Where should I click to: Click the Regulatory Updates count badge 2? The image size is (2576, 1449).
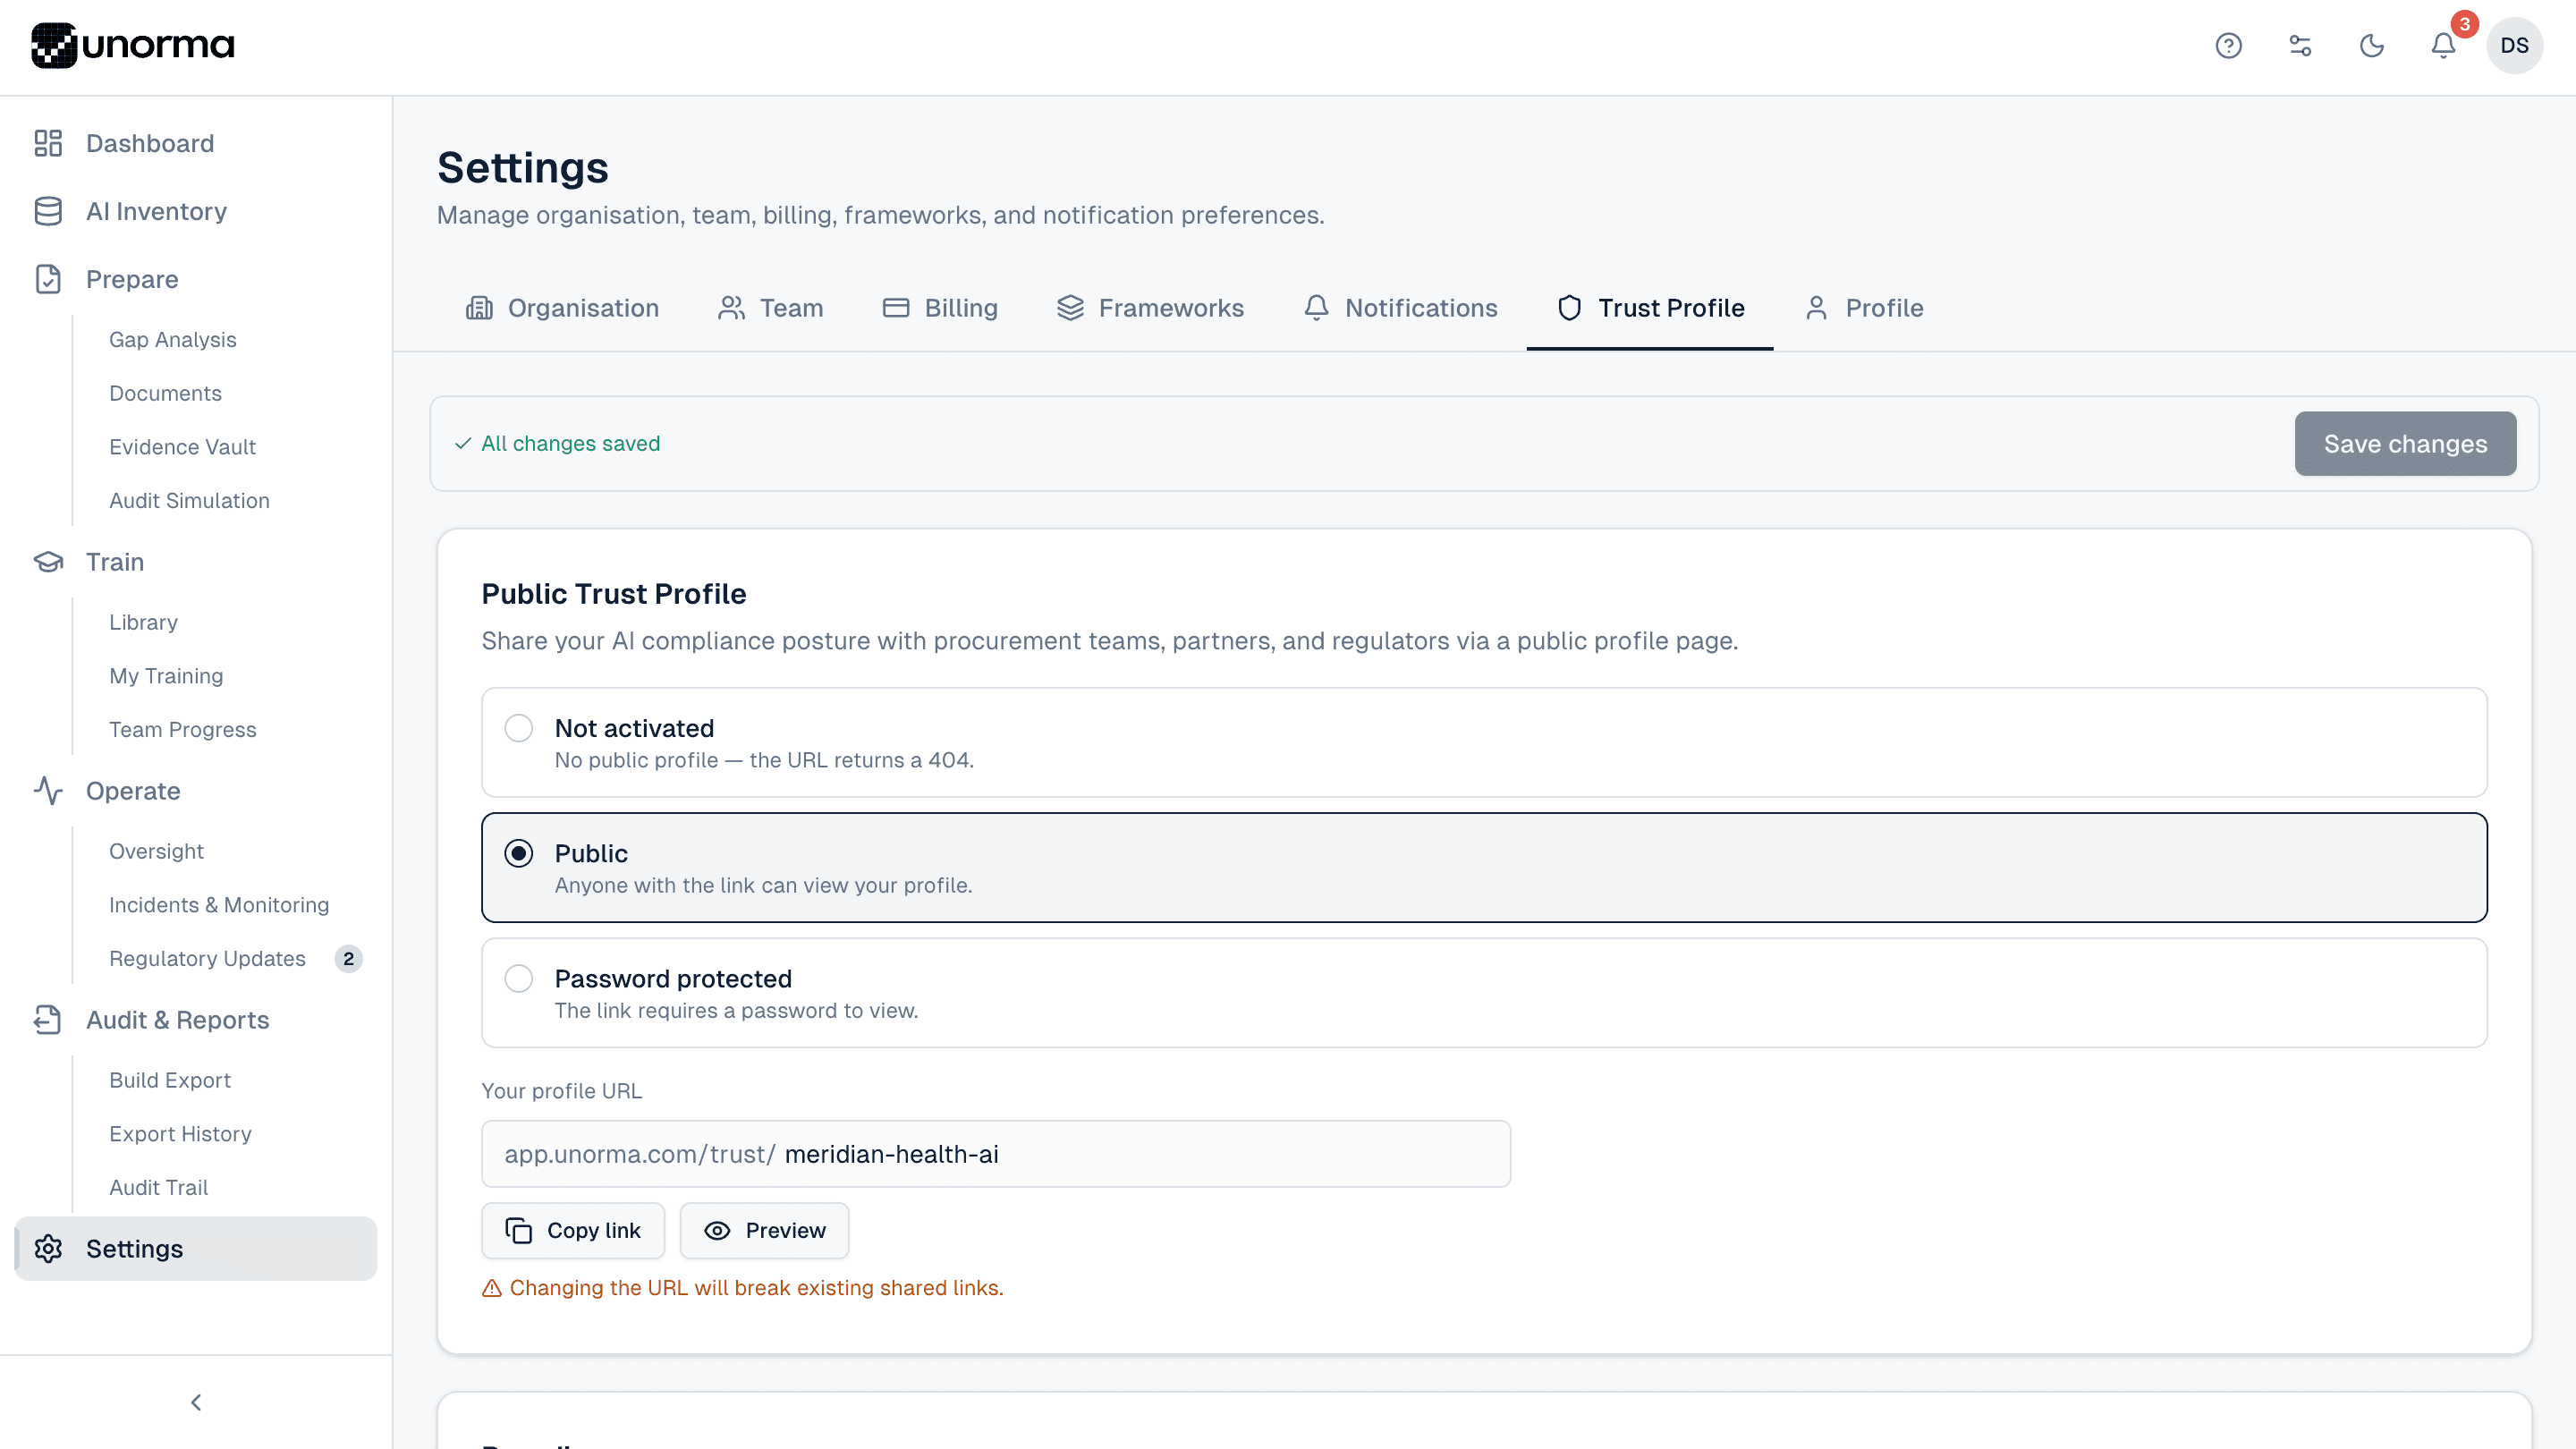tap(348, 959)
